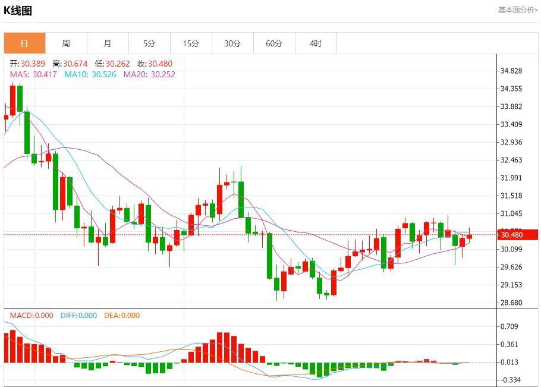Click the K线图 panel title
Image resolution: width=541 pixels, height=387 pixels.
coord(18,11)
